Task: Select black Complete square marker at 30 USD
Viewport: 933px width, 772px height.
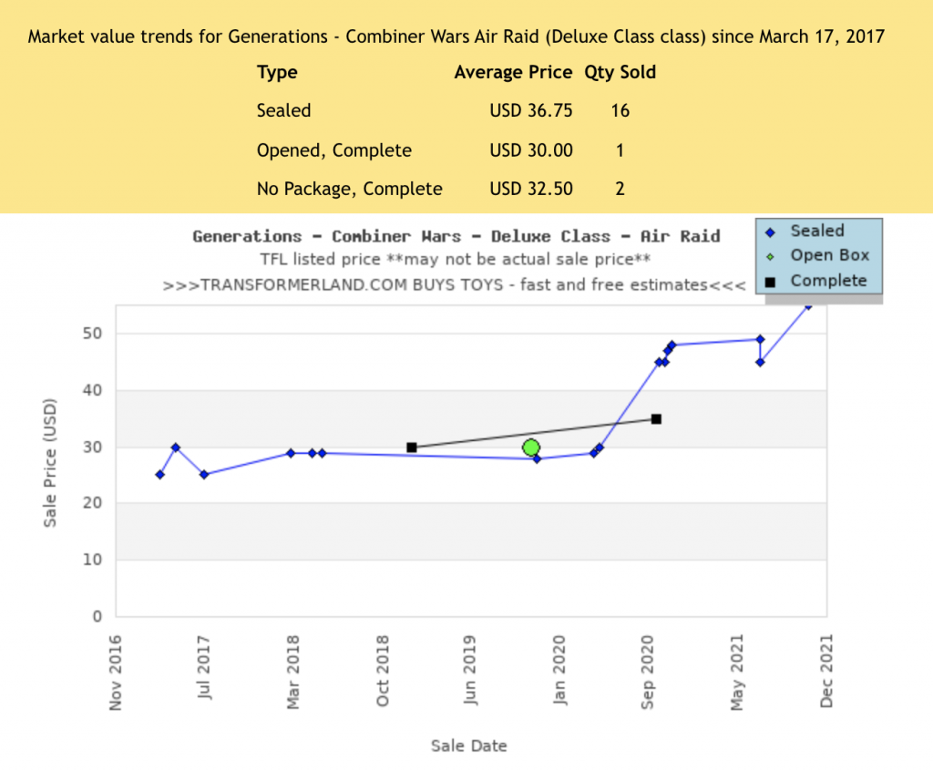Action: pyautogui.click(x=412, y=447)
